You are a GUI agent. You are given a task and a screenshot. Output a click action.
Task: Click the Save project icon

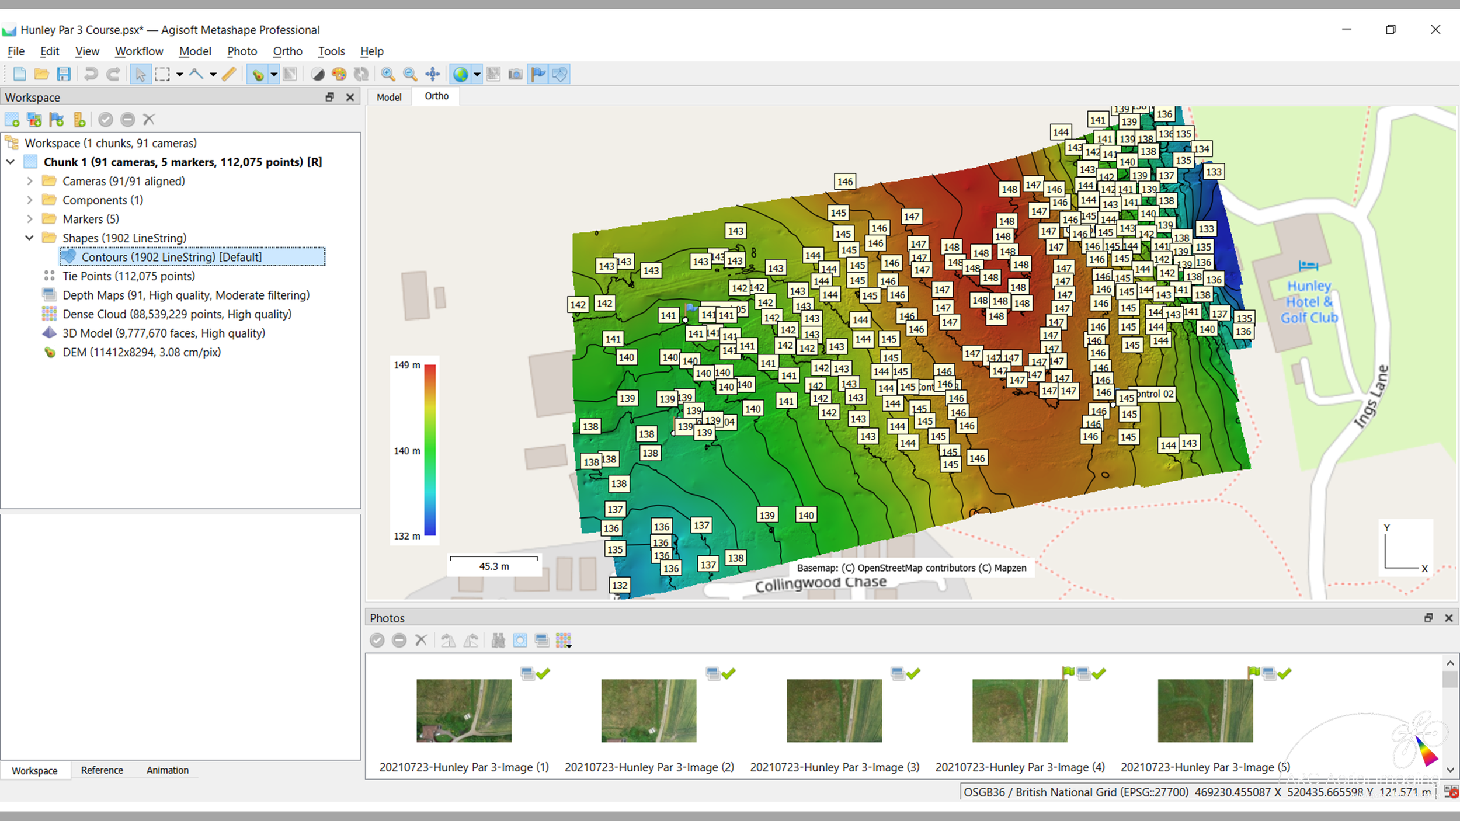(x=64, y=74)
